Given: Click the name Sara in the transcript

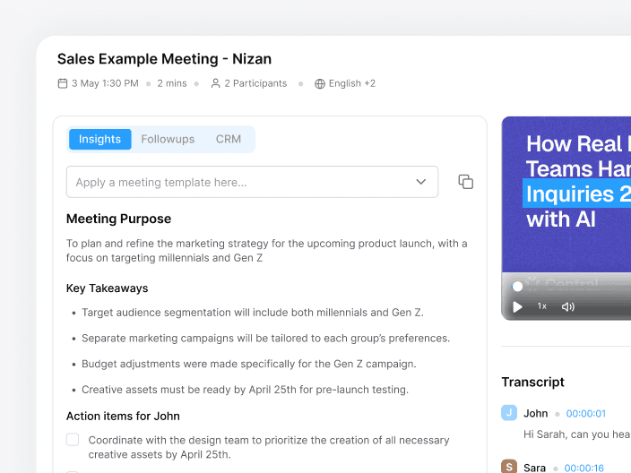Looking at the screenshot, I should [534, 468].
